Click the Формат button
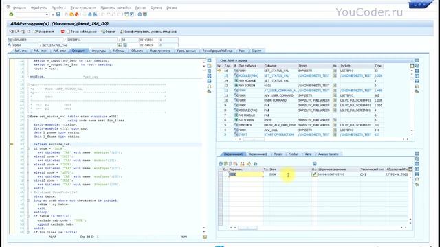This screenshot has height=247, width=440. [109, 32]
